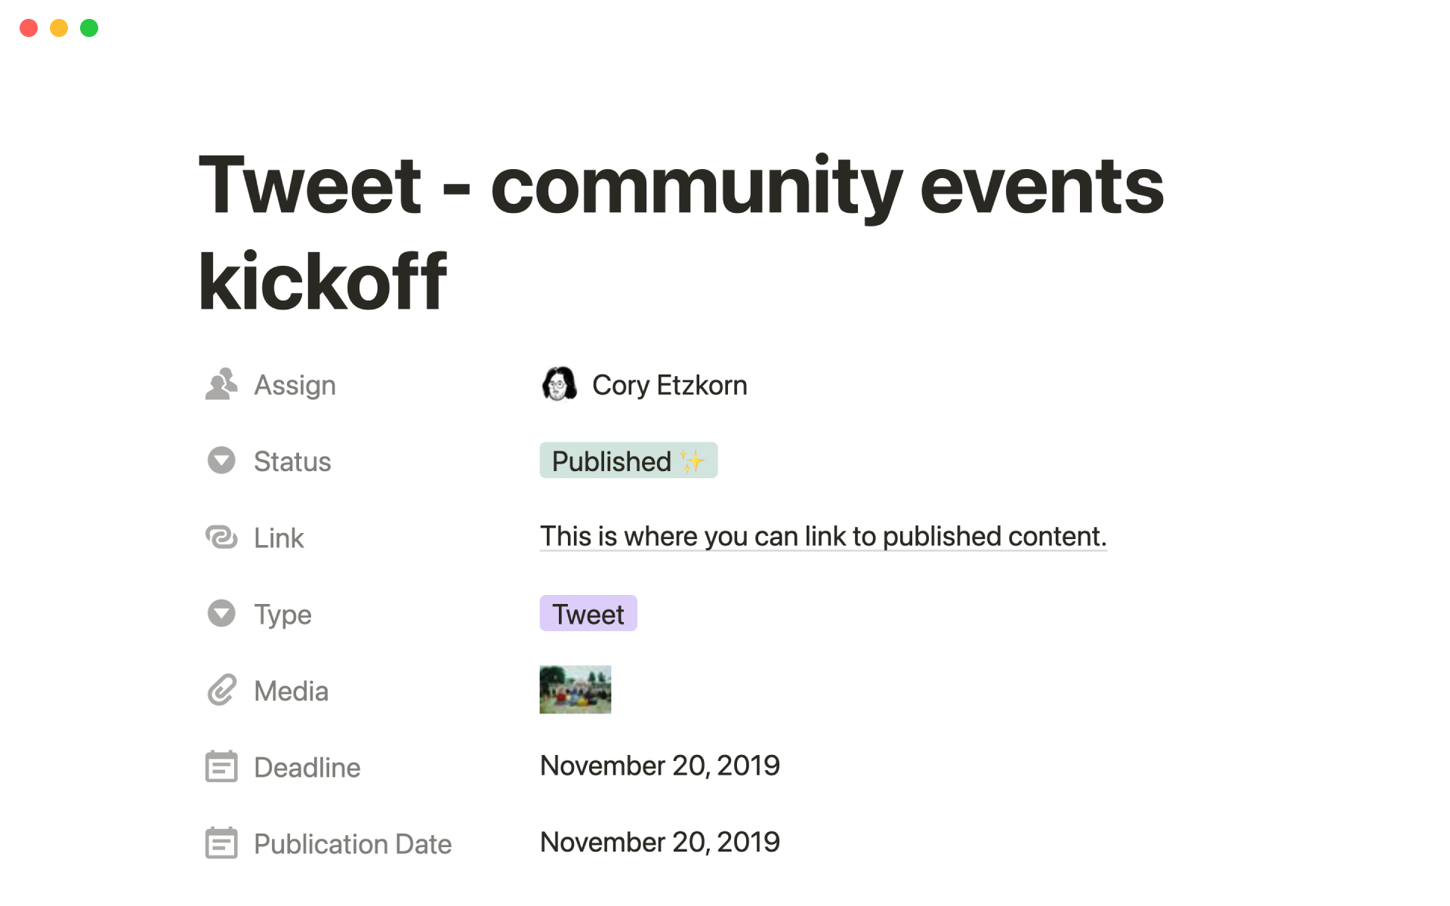This screenshot has width=1450, height=906.
Task: Open the attached media photo thumbnail
Action: 575,689
